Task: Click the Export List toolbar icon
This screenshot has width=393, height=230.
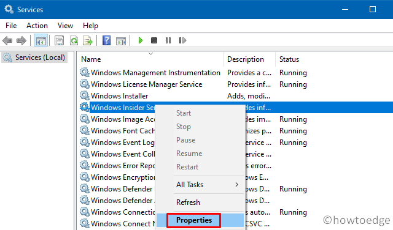Action: [88, 40]
